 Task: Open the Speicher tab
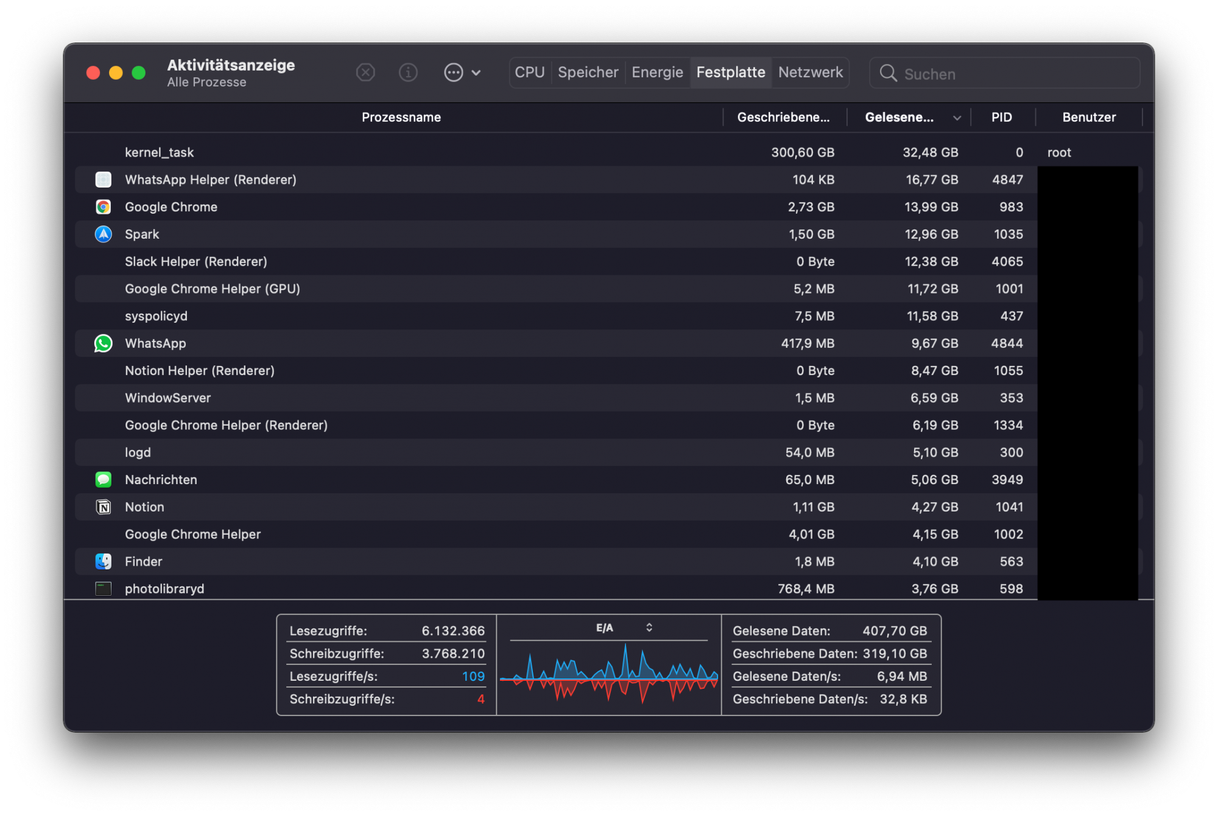pos(588,72)
